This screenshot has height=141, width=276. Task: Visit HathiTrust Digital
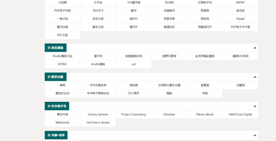click(x=240, y=114)
